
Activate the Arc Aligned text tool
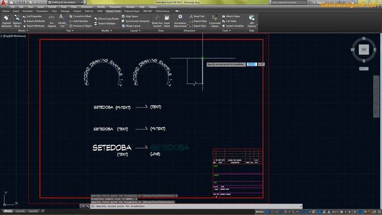[51, 21]
